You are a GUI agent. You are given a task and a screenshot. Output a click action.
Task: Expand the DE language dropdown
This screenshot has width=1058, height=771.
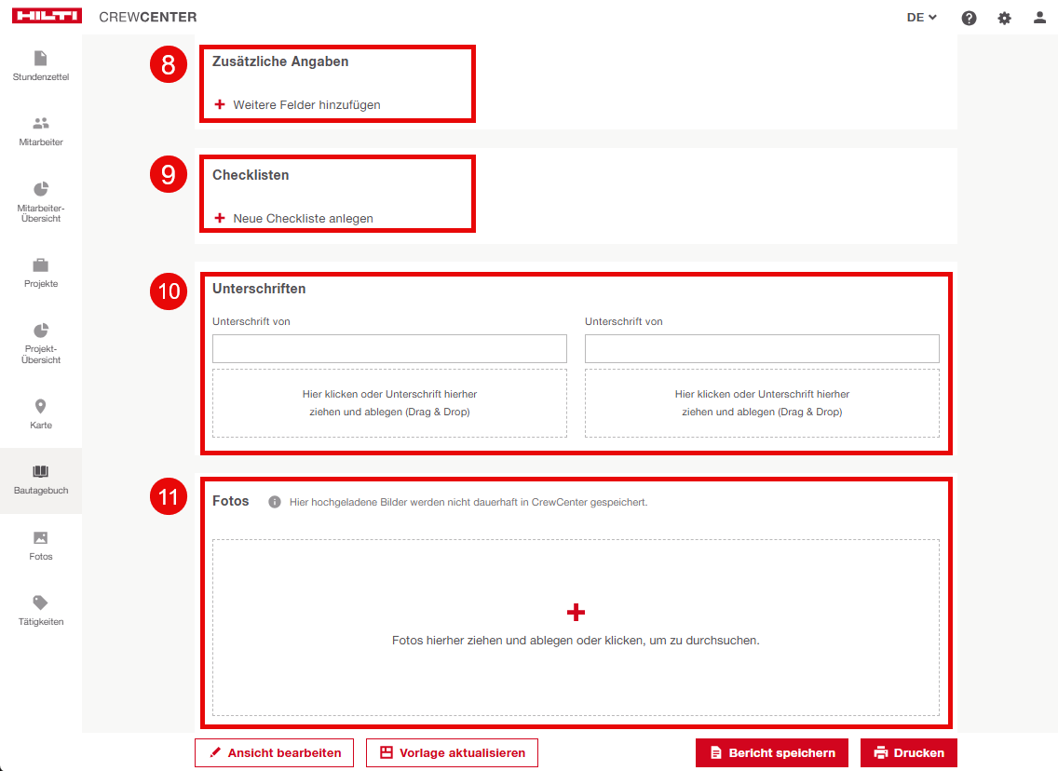(921, 18)
